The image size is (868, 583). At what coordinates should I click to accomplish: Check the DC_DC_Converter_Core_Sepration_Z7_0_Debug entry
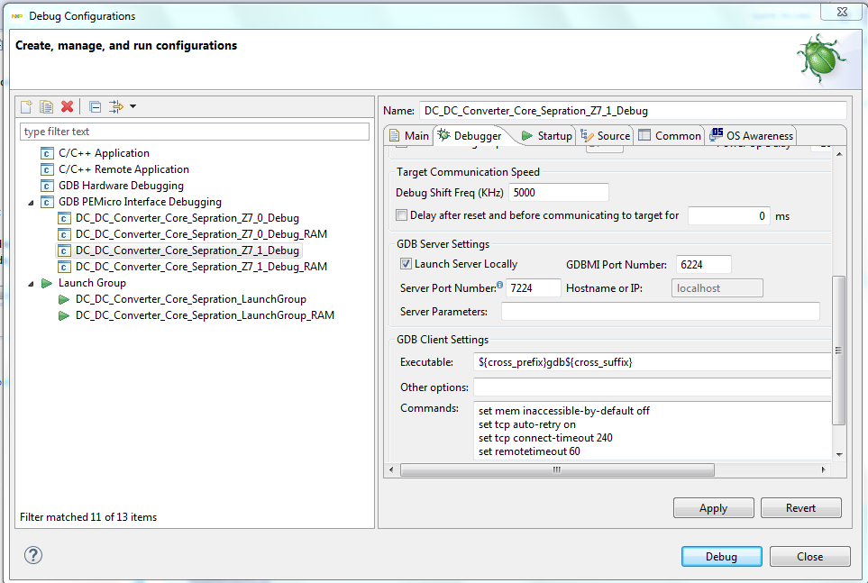[x=186, y=217]
